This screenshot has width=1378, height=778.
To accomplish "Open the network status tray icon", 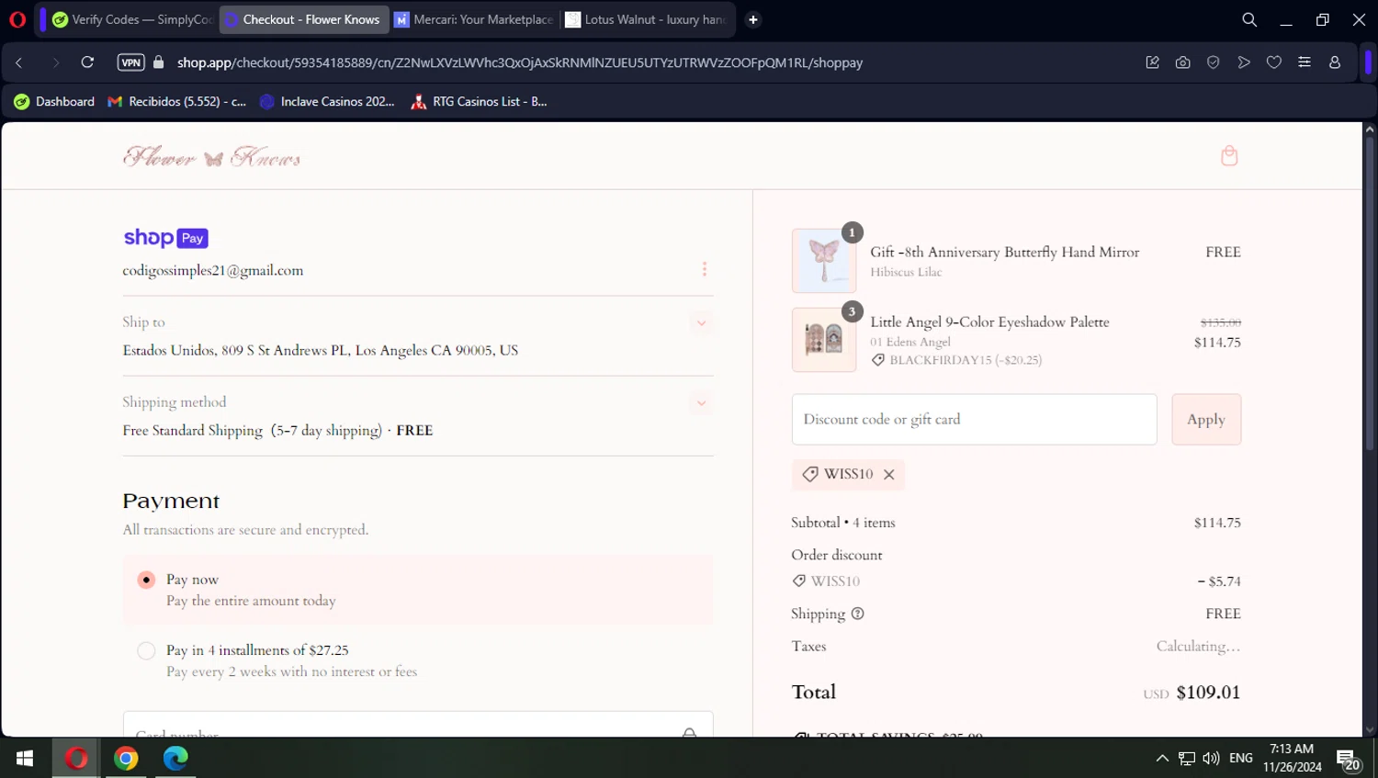I will (1187, 759).
